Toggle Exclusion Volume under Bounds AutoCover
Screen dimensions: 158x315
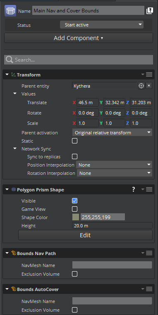pyautogui.click(x=74, y=310)
